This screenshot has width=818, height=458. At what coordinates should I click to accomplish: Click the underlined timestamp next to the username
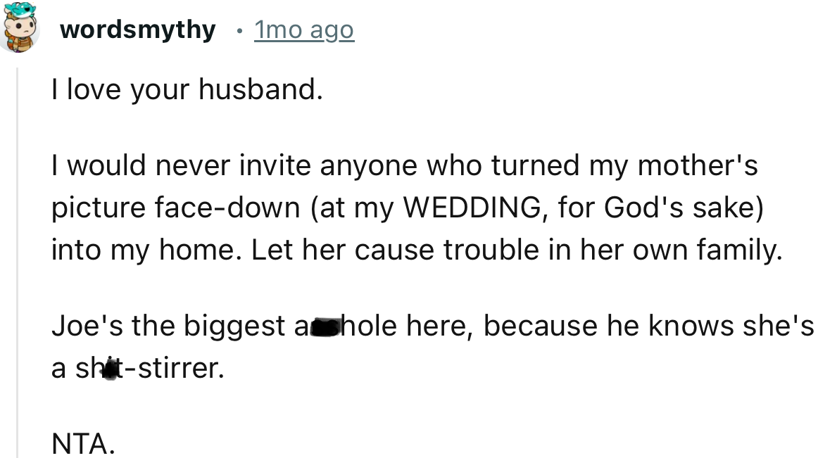pyautogui.click(x=304, y=30)
